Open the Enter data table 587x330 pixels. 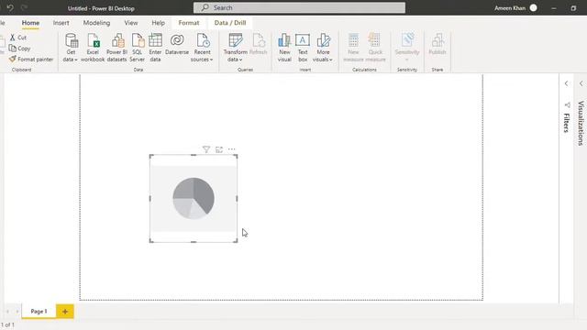pos(155,48)
